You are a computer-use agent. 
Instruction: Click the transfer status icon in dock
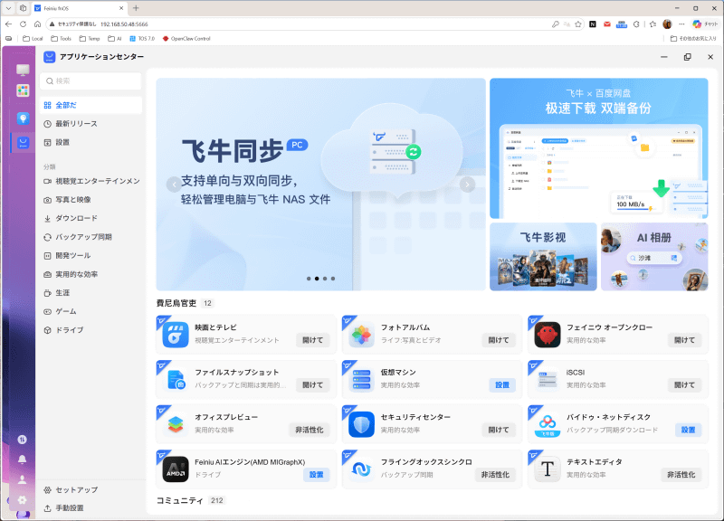22,440
